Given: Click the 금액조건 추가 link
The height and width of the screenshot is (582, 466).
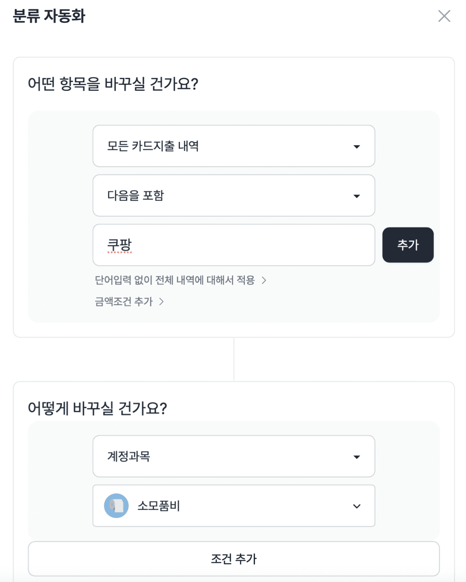Looking at the screenshot, I should 124,302.
